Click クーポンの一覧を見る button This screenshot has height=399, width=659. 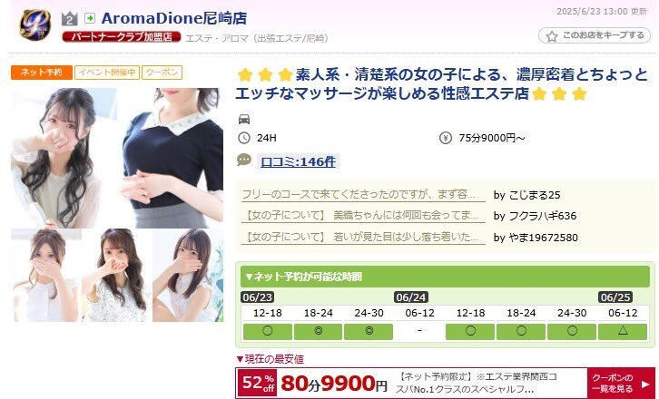pyautogui.click(x=621, y=384)
